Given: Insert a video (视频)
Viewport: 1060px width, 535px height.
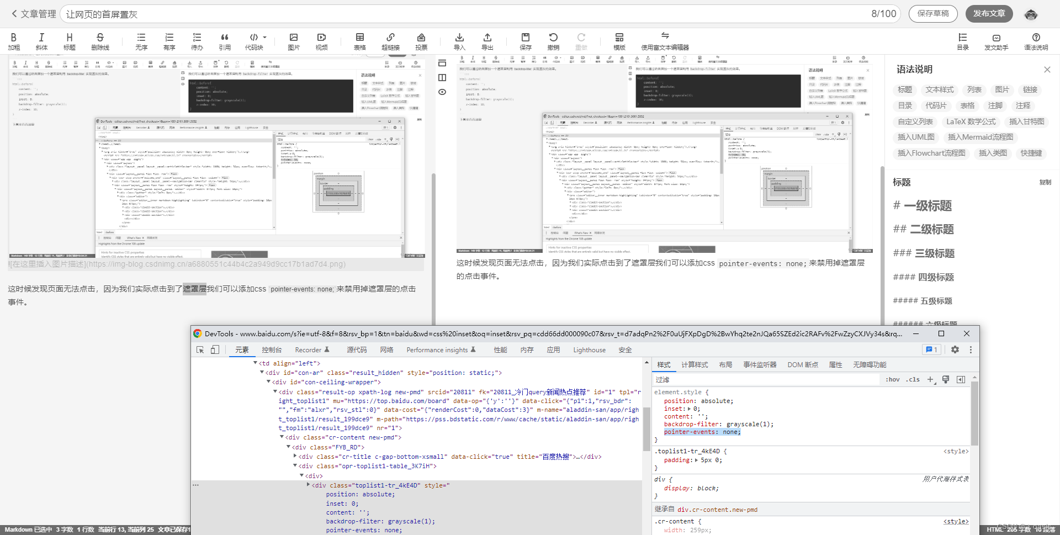Looking at the screenshot, I should tap(321, 41).
